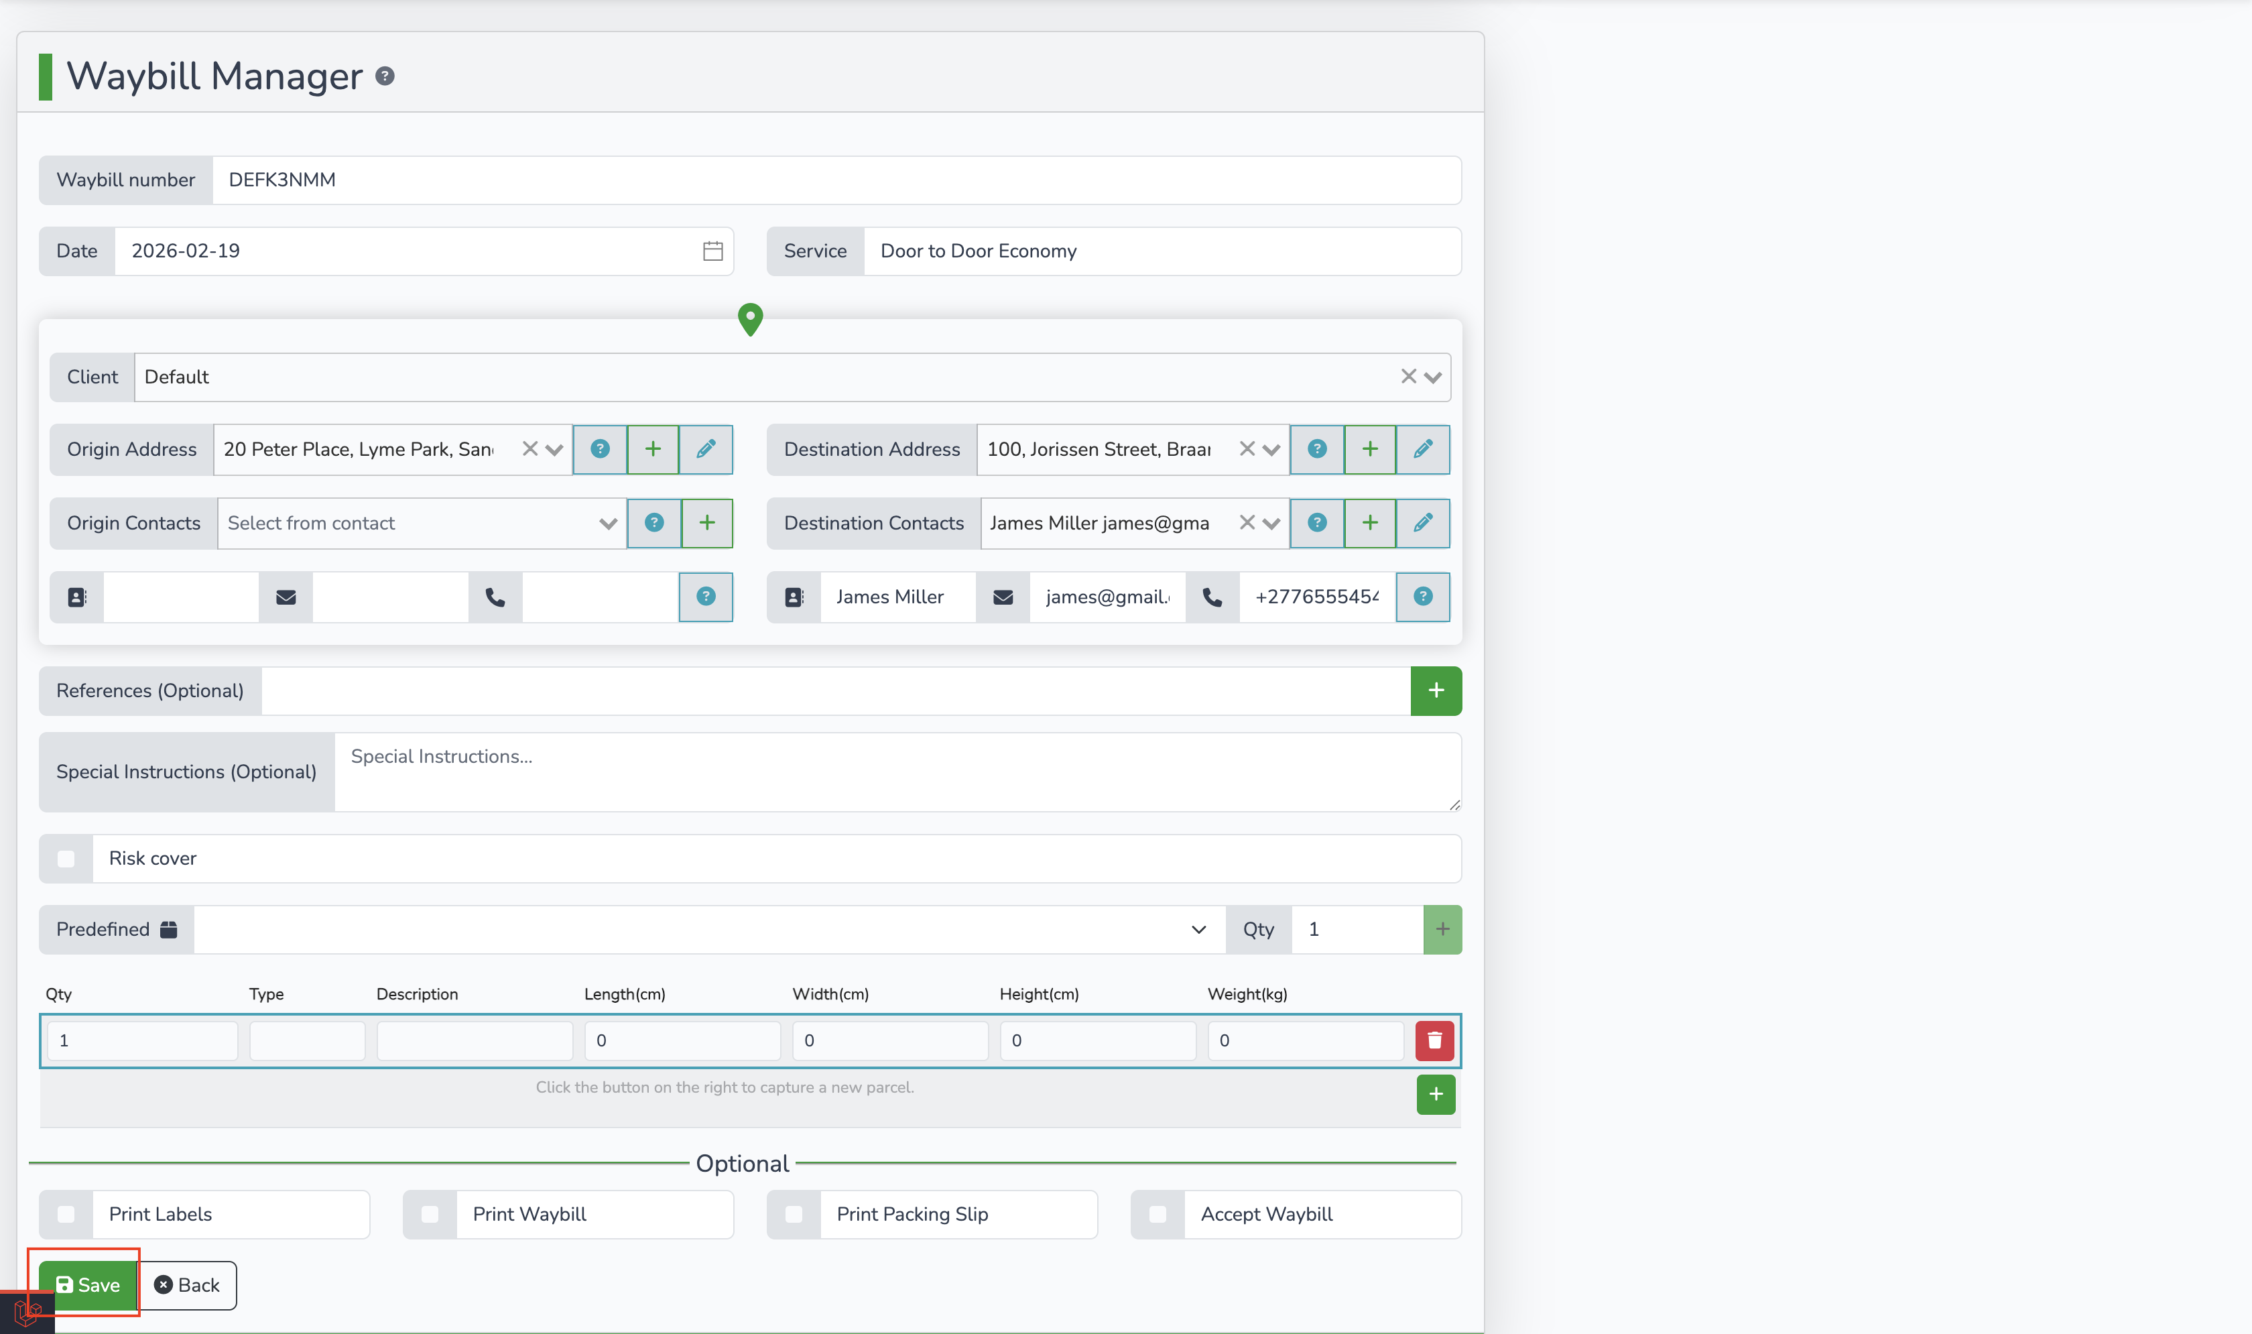Viewport: 2252px width, 1334px height.
Task: Tick the Print Waybill checkbox
Action: tap(430, 1215)
